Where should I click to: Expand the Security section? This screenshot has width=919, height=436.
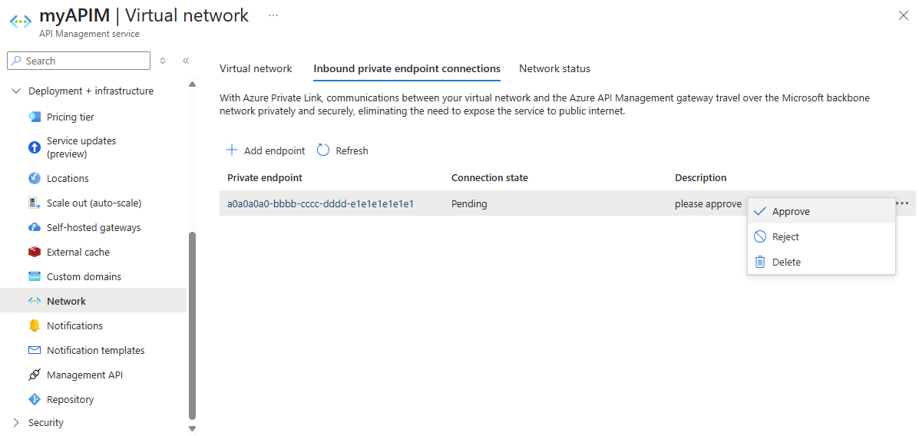coord(17,422)
